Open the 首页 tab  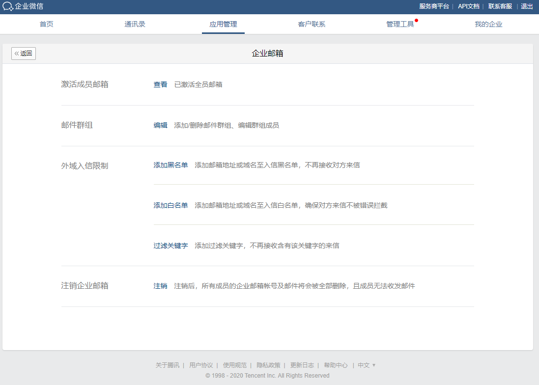tap(47, 24)
